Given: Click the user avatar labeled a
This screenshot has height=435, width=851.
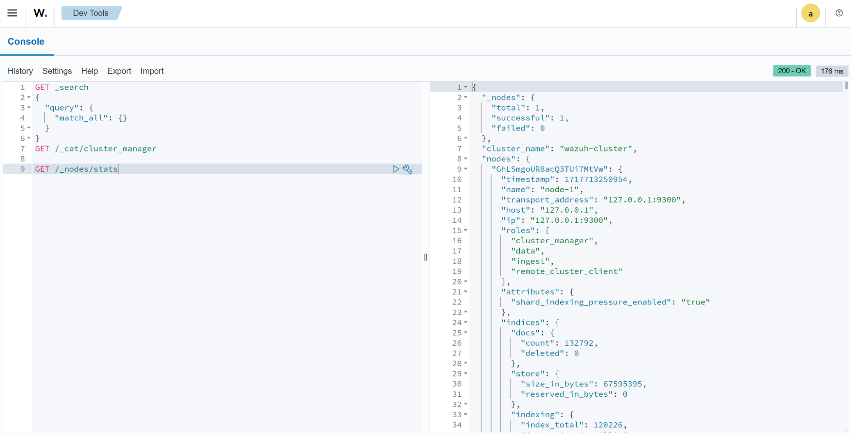Looking at the screenshot, I should point(811,13).
